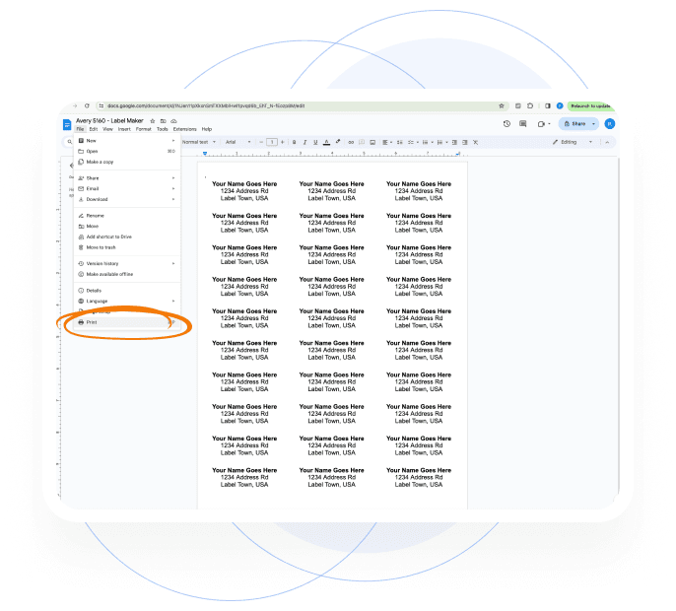This screenshot has width=676, height=611.
Task: Click the cloud save status icon
Action: click(173, 121)
